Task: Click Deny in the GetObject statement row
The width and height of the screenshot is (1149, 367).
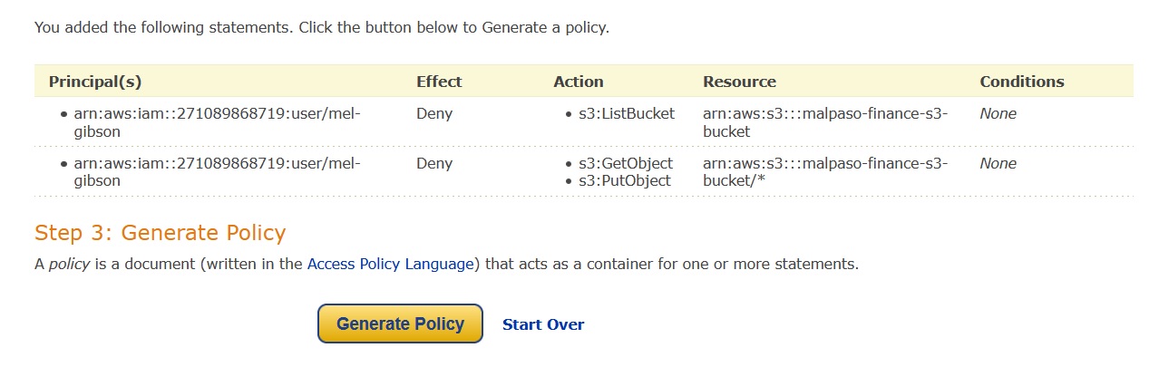Action: [434, 164]
